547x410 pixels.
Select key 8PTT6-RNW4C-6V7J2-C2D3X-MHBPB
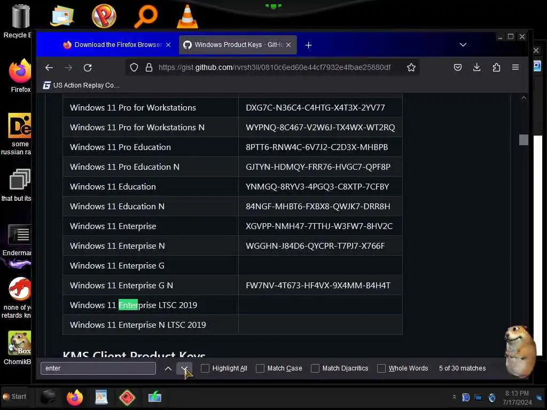click(x=317, y=147)
